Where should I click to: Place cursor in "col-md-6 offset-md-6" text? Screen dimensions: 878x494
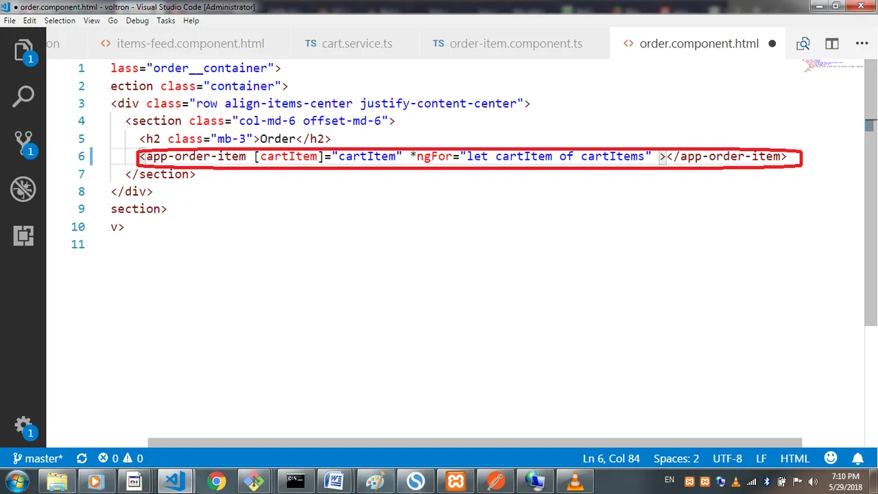tap(313, 121)
